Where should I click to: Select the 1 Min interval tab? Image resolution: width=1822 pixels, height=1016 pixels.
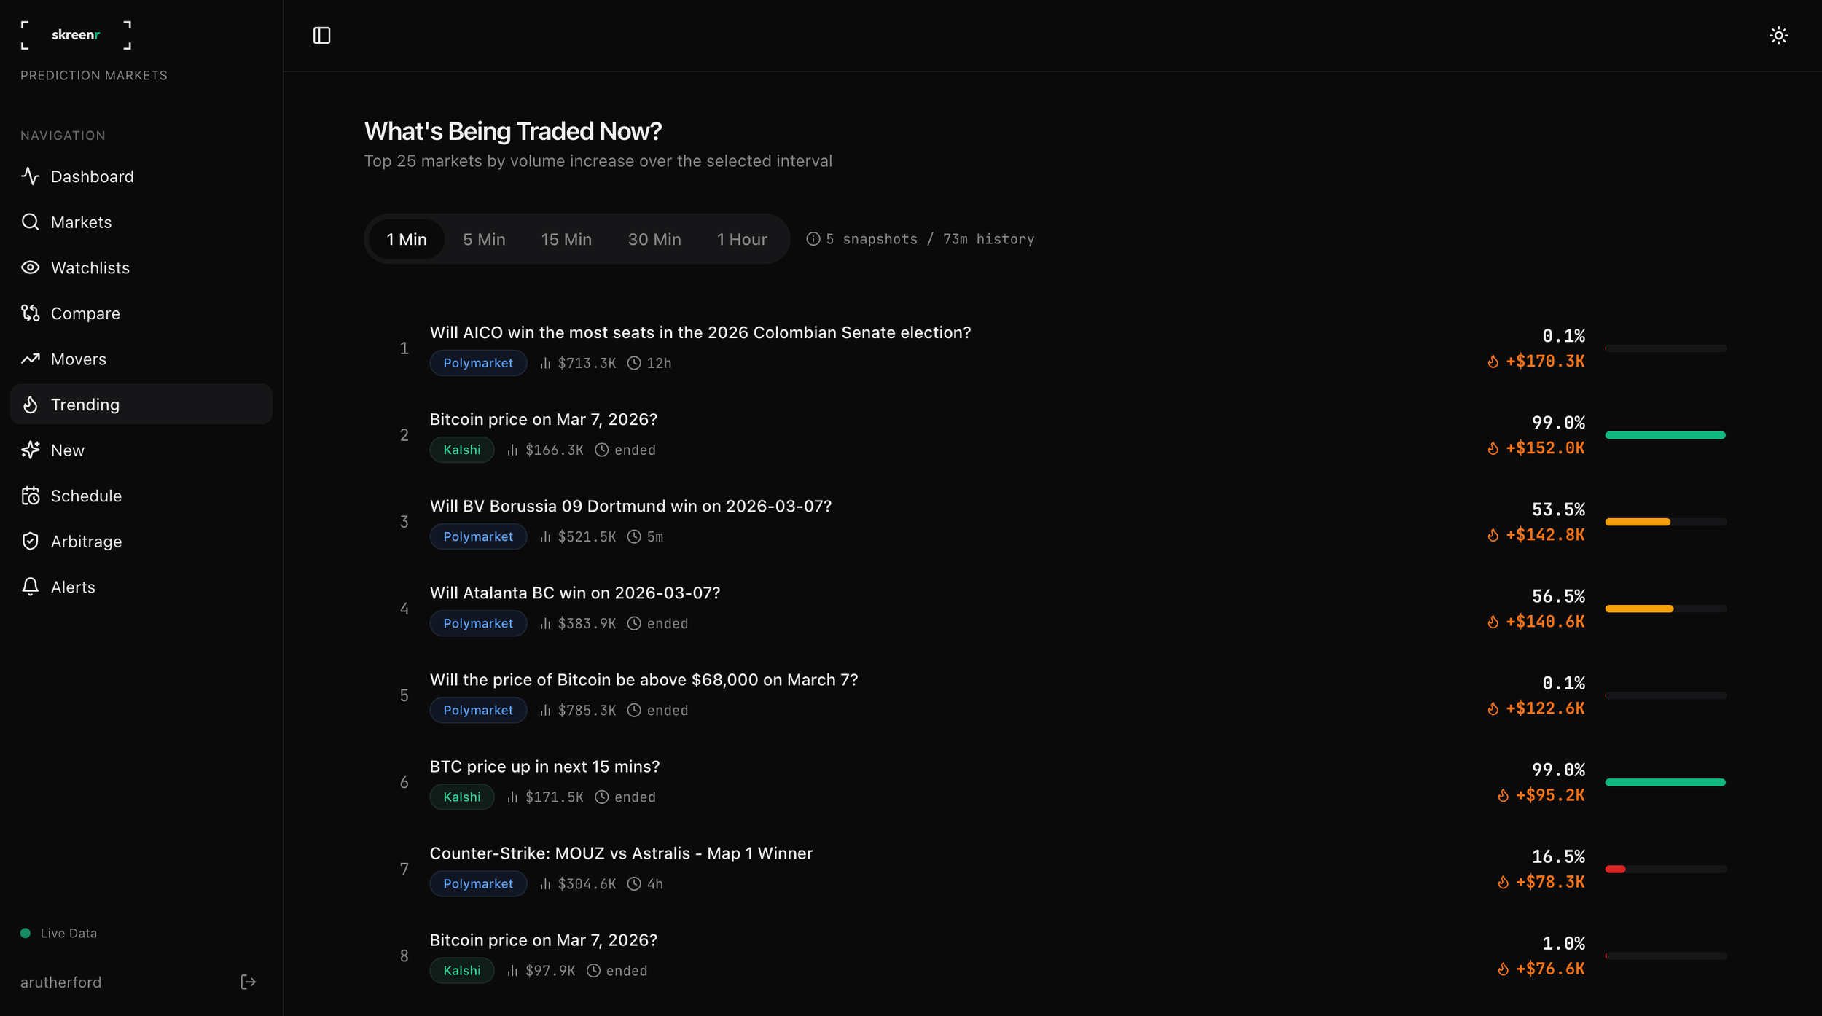[407, 239]
